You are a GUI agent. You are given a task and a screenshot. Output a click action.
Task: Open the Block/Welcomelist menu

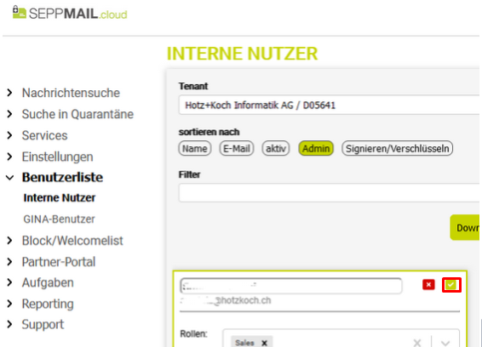[x=72, y=241]
